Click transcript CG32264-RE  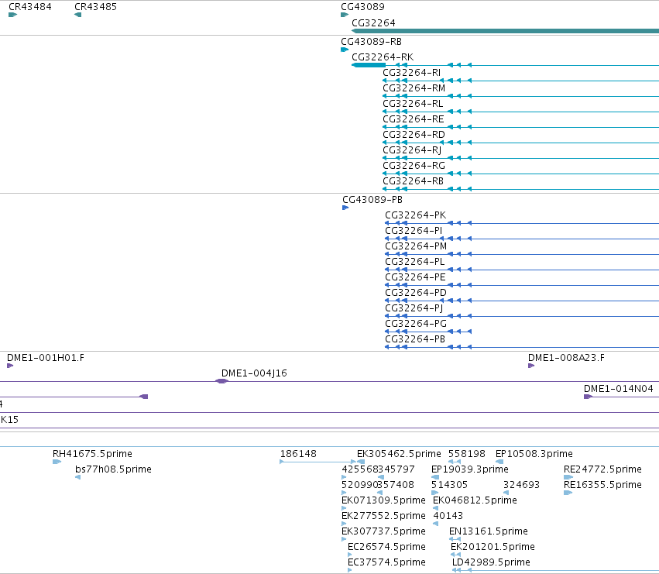414,119
